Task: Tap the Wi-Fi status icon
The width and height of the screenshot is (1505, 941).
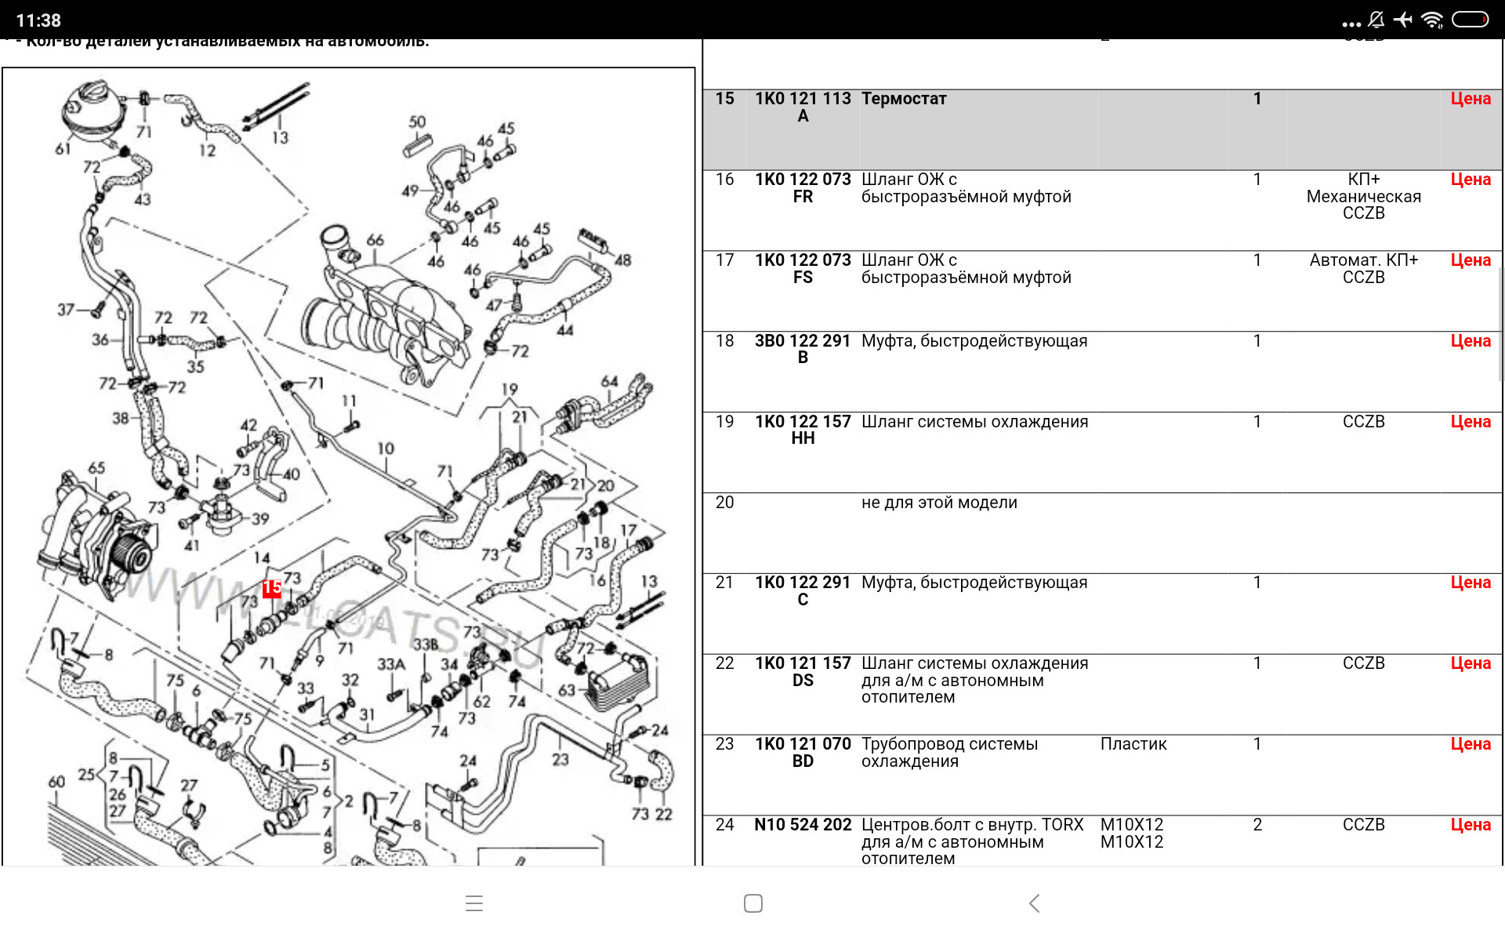Action: pyautogui.click(x=1432, y=20)
